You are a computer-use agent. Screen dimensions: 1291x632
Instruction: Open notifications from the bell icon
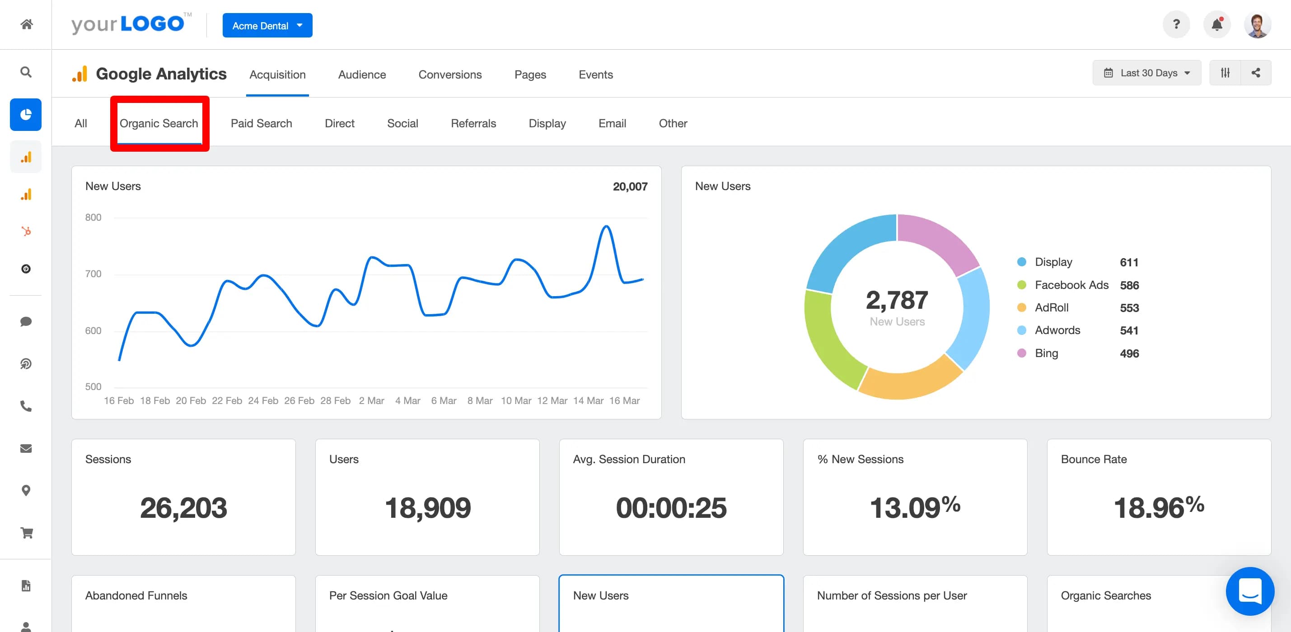(1217, 23)
